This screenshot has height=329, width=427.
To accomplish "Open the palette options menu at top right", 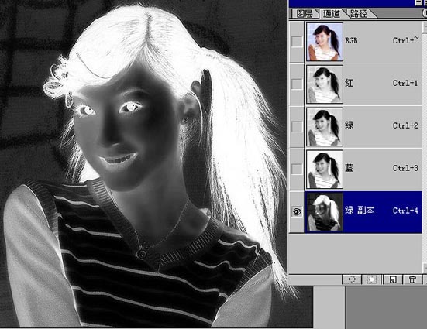I will point(425,13).
